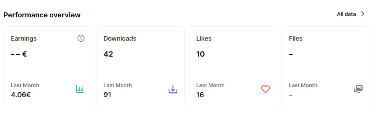Click the last month earnings 4.06€
Viewport: 379px width, 125px height.
(x=21, y=95)
